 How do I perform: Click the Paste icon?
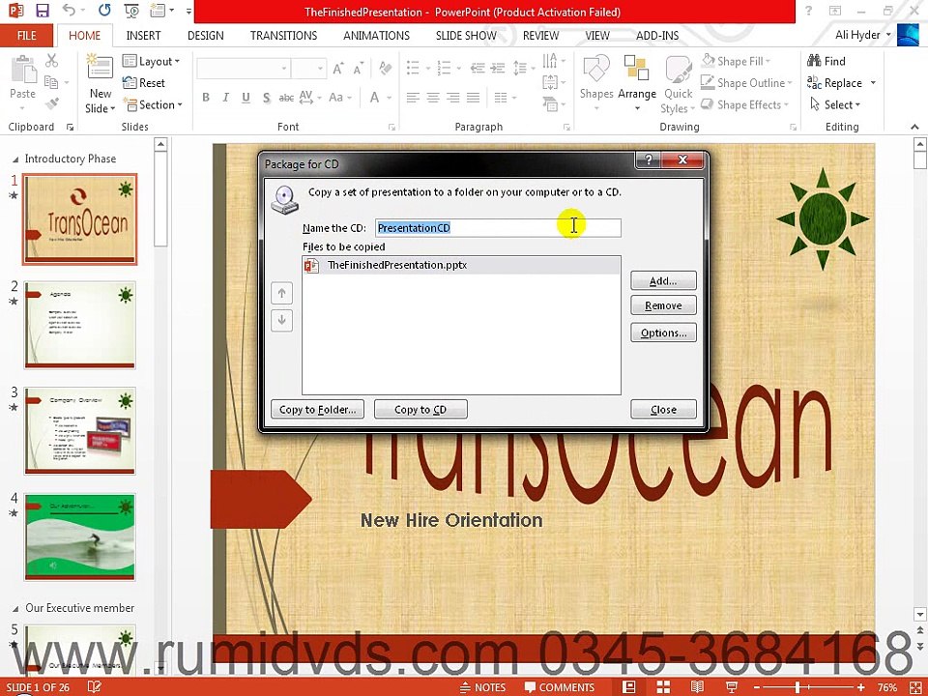pyautogui.click(x=22, y=70)
